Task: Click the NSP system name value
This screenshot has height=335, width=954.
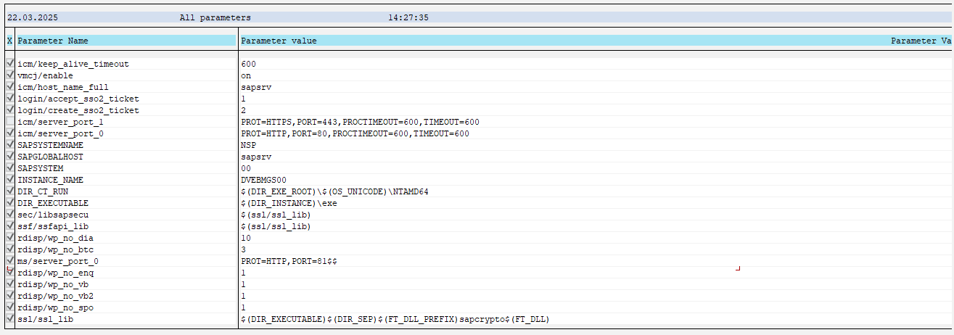Action: coord(249,145)
